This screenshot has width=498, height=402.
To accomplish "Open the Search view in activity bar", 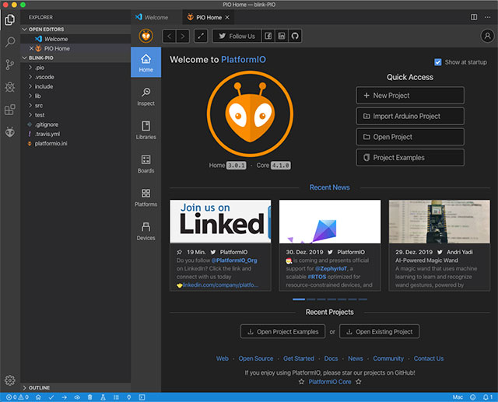I will click(x=10, y=42).
